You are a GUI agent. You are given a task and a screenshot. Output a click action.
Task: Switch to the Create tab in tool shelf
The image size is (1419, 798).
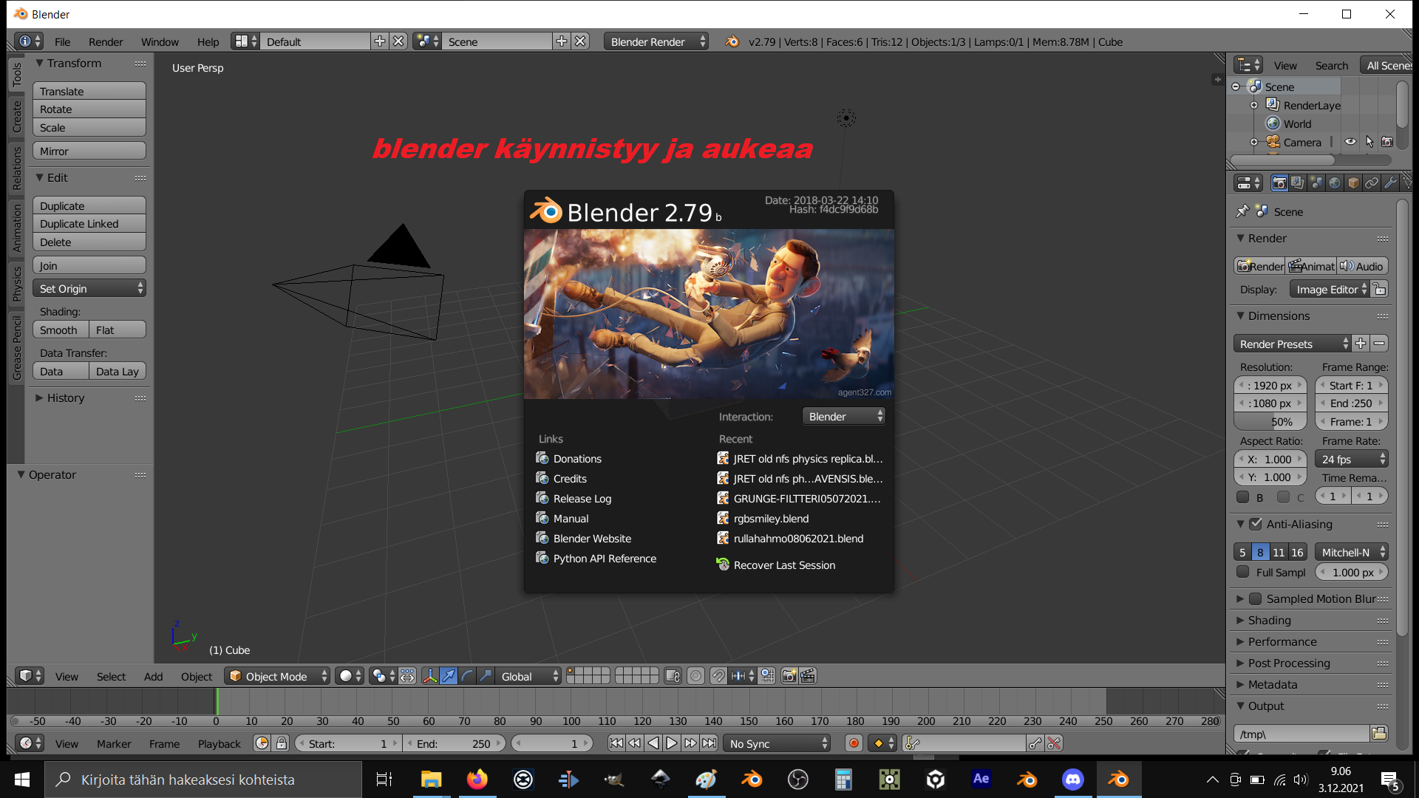click(x=16, y=116)
